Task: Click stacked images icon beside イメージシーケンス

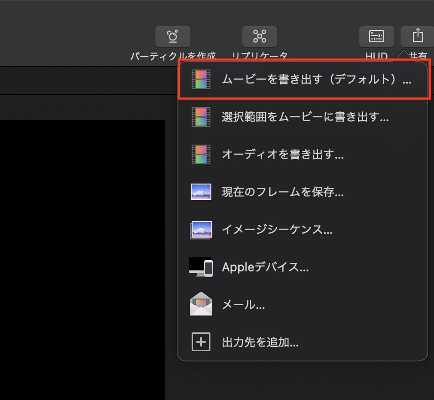Action: point(201,230)
